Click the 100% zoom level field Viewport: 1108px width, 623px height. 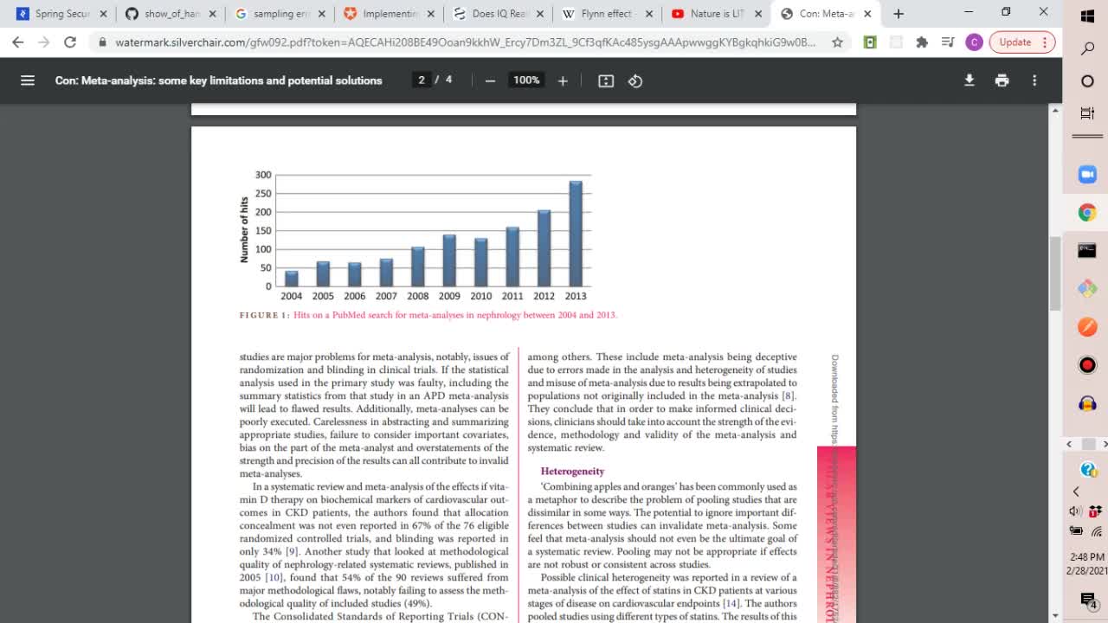click(x=526, y=80)
